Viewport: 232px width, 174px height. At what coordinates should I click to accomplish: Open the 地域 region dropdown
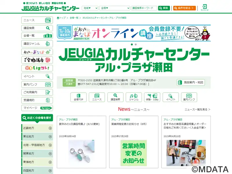click(90, 8)
